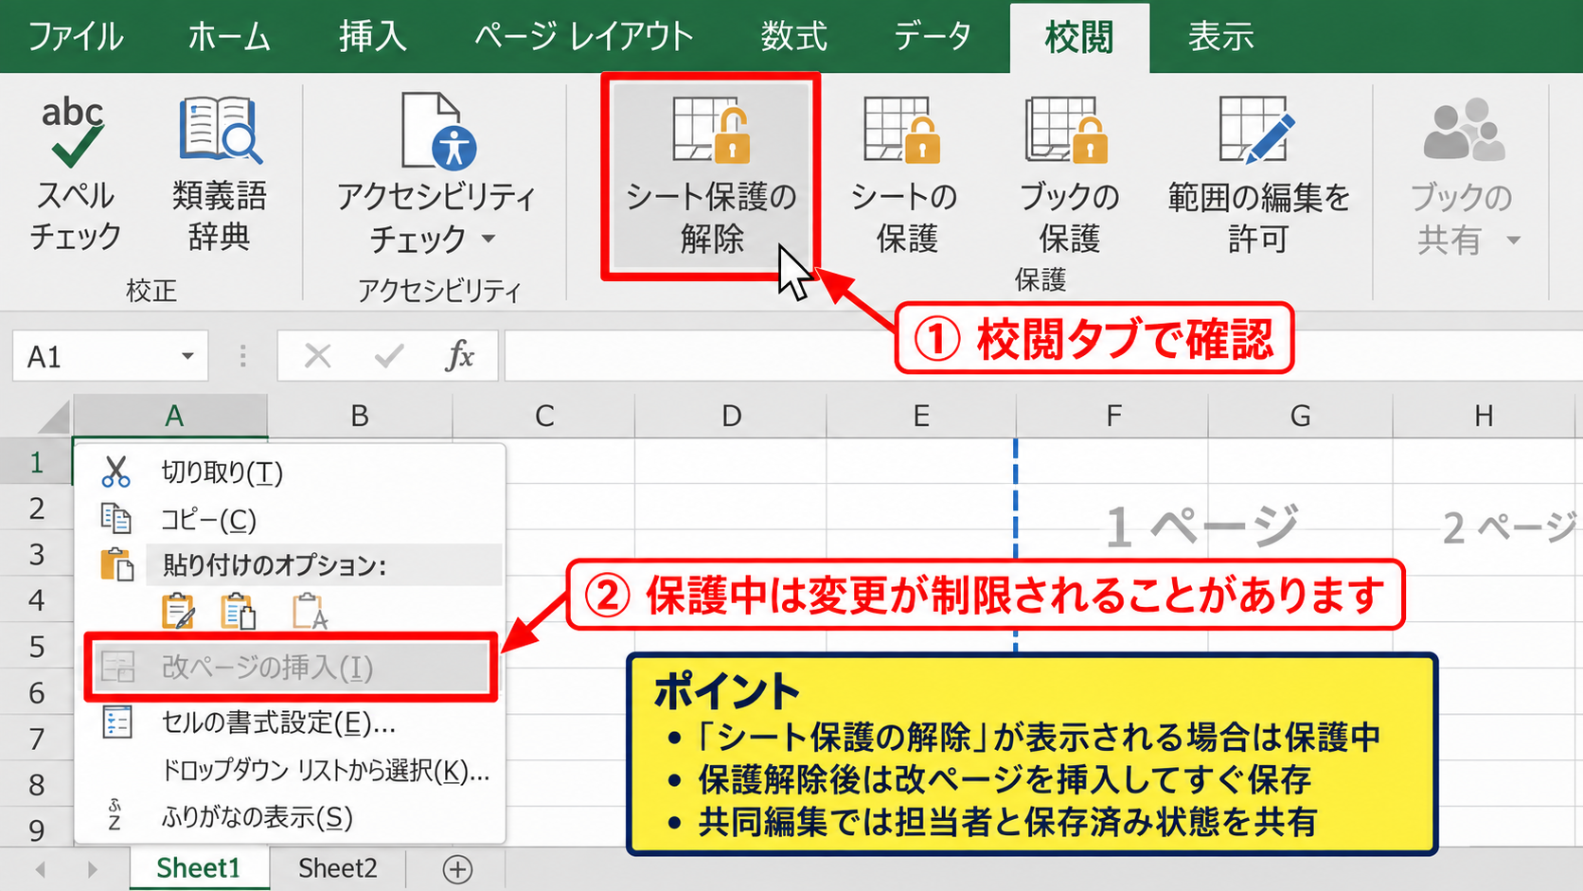Expand アクセシビリティ チェック dropdown arrow

click(x=489, y=239)
